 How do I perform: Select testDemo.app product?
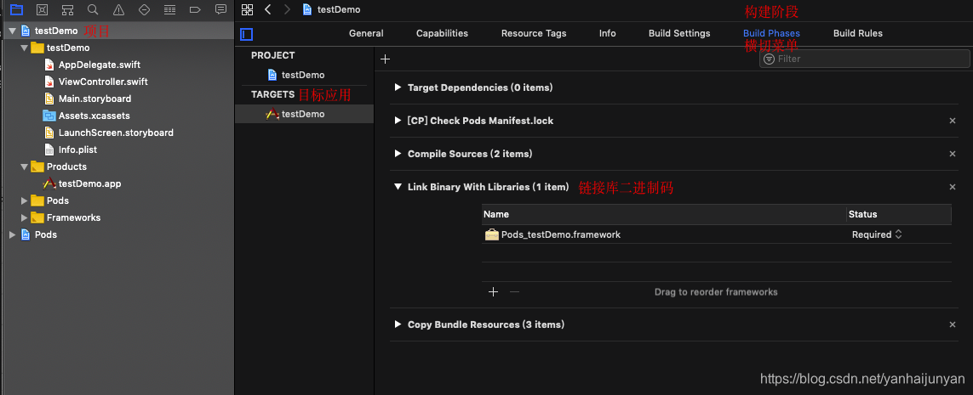point(89,183)
